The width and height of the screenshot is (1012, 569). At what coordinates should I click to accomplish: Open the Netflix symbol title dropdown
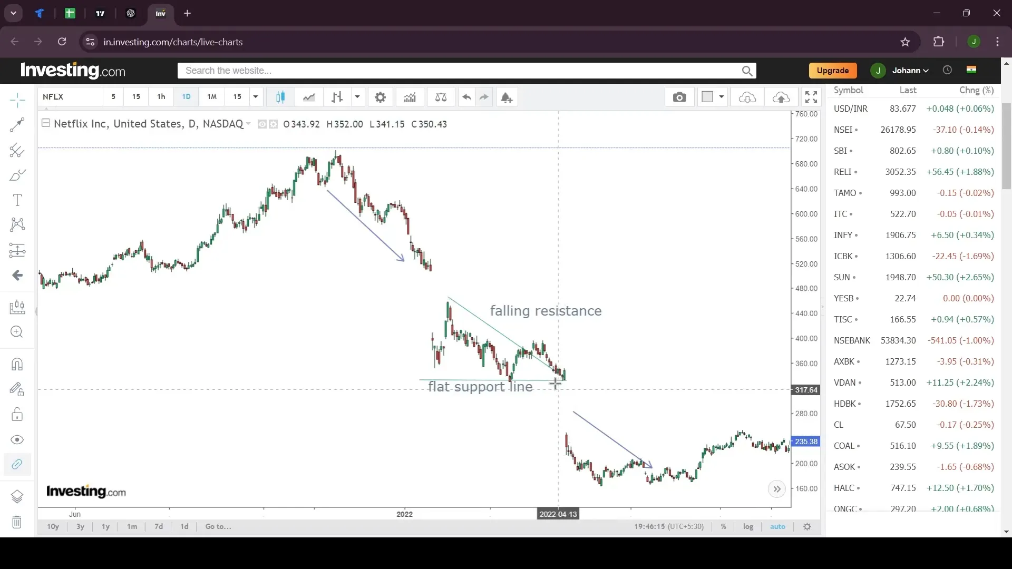[248, 124]
